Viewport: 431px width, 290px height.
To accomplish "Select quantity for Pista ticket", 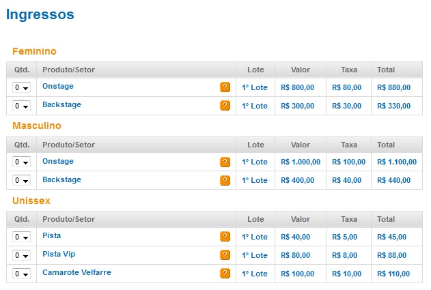I will 21,237.
